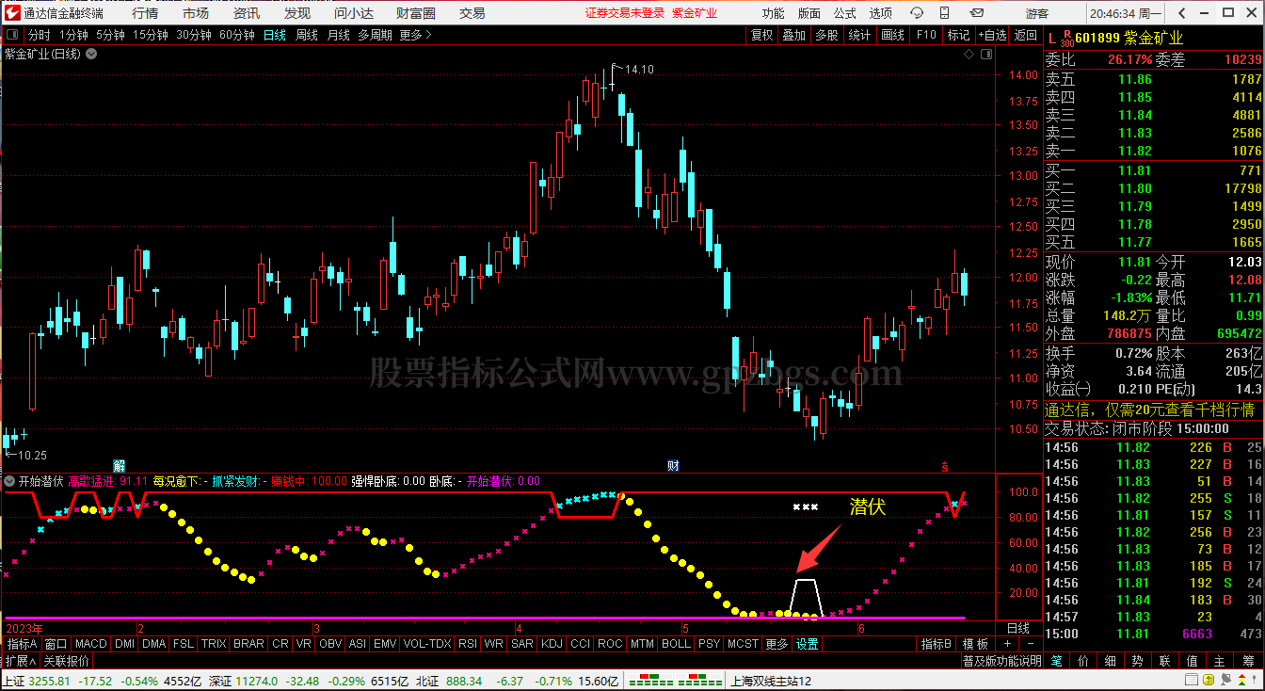Click the F10 company info button
The height and width of the screenshot is (691, 1265).
click(926, 35)
